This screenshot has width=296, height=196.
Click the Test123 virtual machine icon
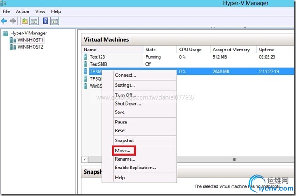point(85,57)
